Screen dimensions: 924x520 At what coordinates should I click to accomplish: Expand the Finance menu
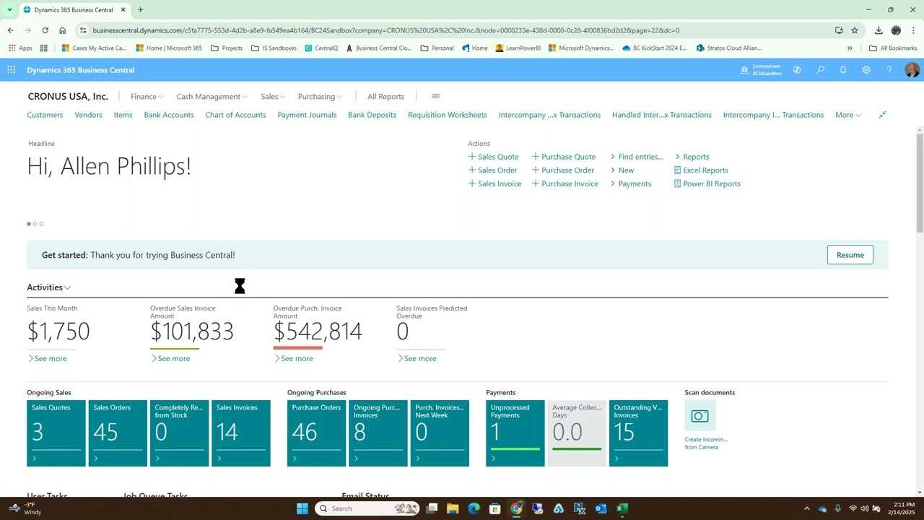coord(147,96)
